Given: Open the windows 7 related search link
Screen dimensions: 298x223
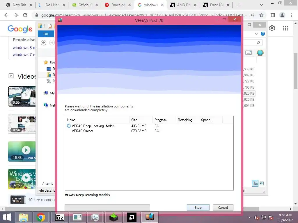Looking at the screenshot, I should point(24,55).
